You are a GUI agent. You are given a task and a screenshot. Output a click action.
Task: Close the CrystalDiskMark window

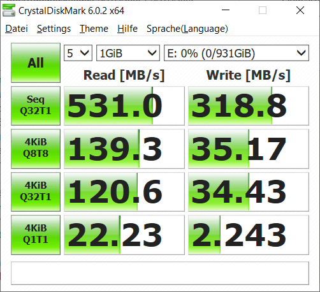click(300, 10)
